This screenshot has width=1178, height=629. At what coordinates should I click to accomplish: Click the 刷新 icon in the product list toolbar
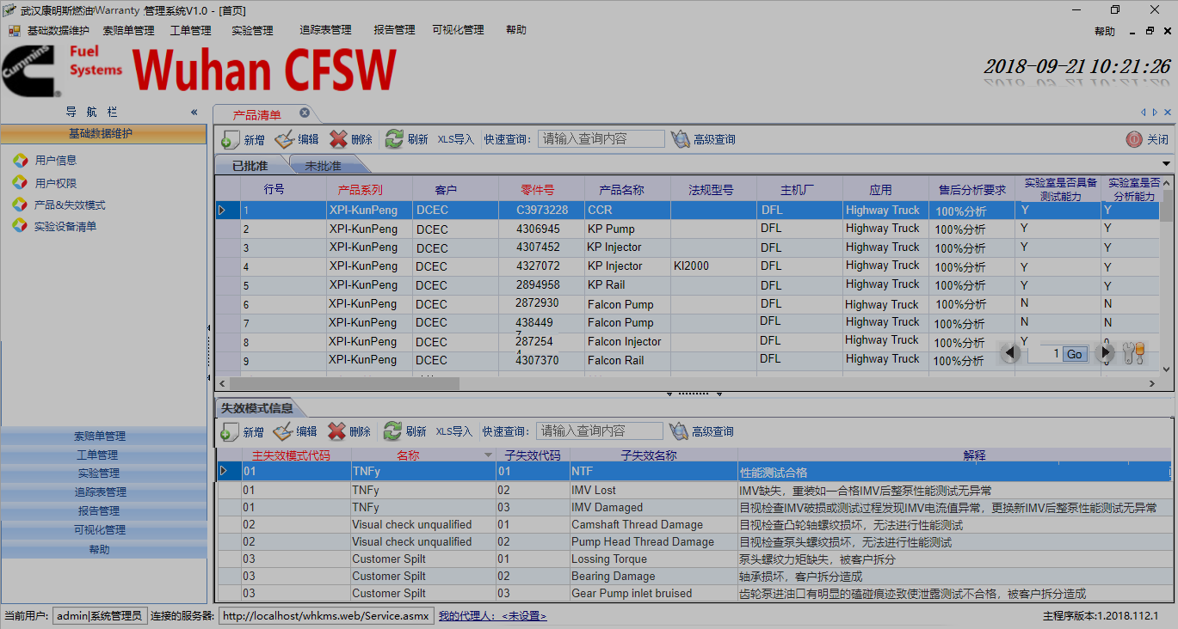pyautogui.click(x=394, y=139)
